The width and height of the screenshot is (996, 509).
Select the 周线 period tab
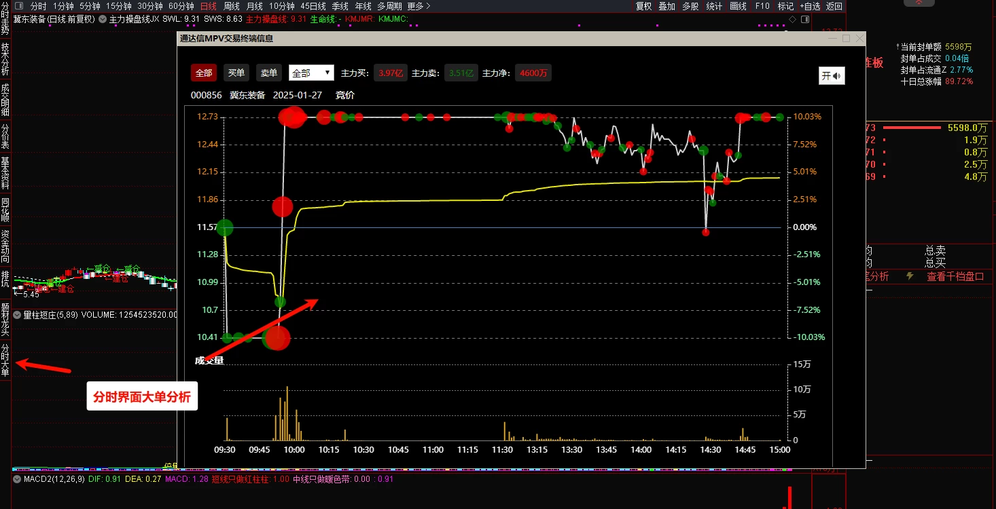[232, 6]
